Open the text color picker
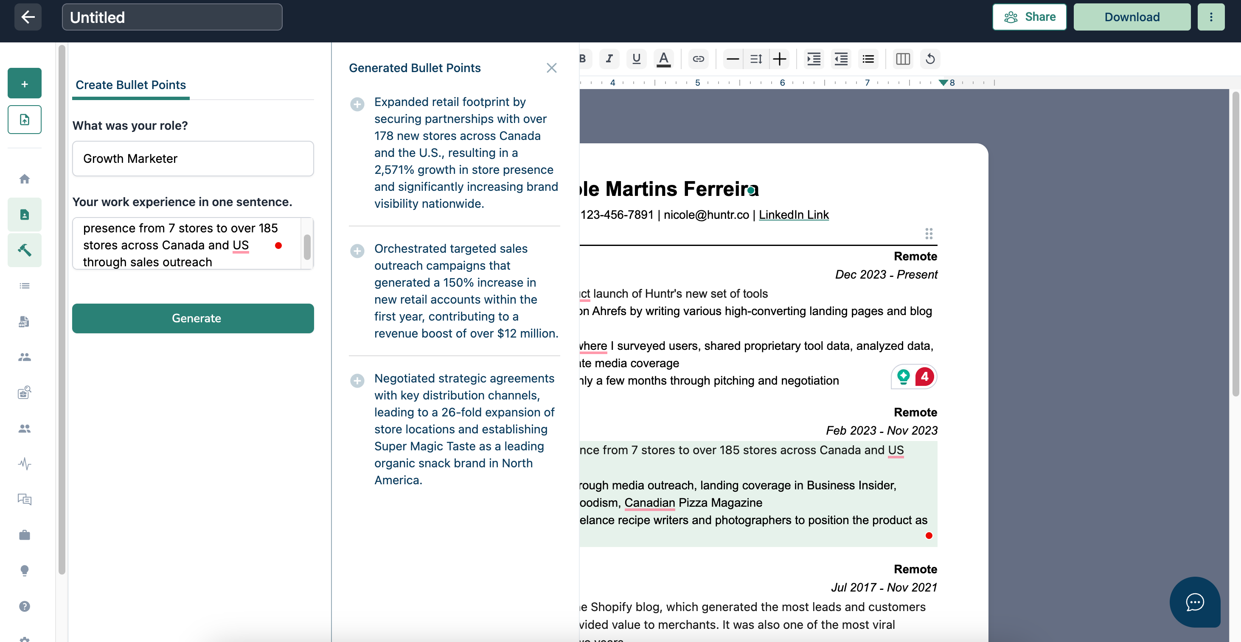 pos(663,59)
